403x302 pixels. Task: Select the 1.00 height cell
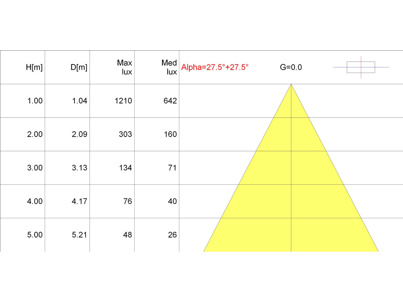point(35,101)
